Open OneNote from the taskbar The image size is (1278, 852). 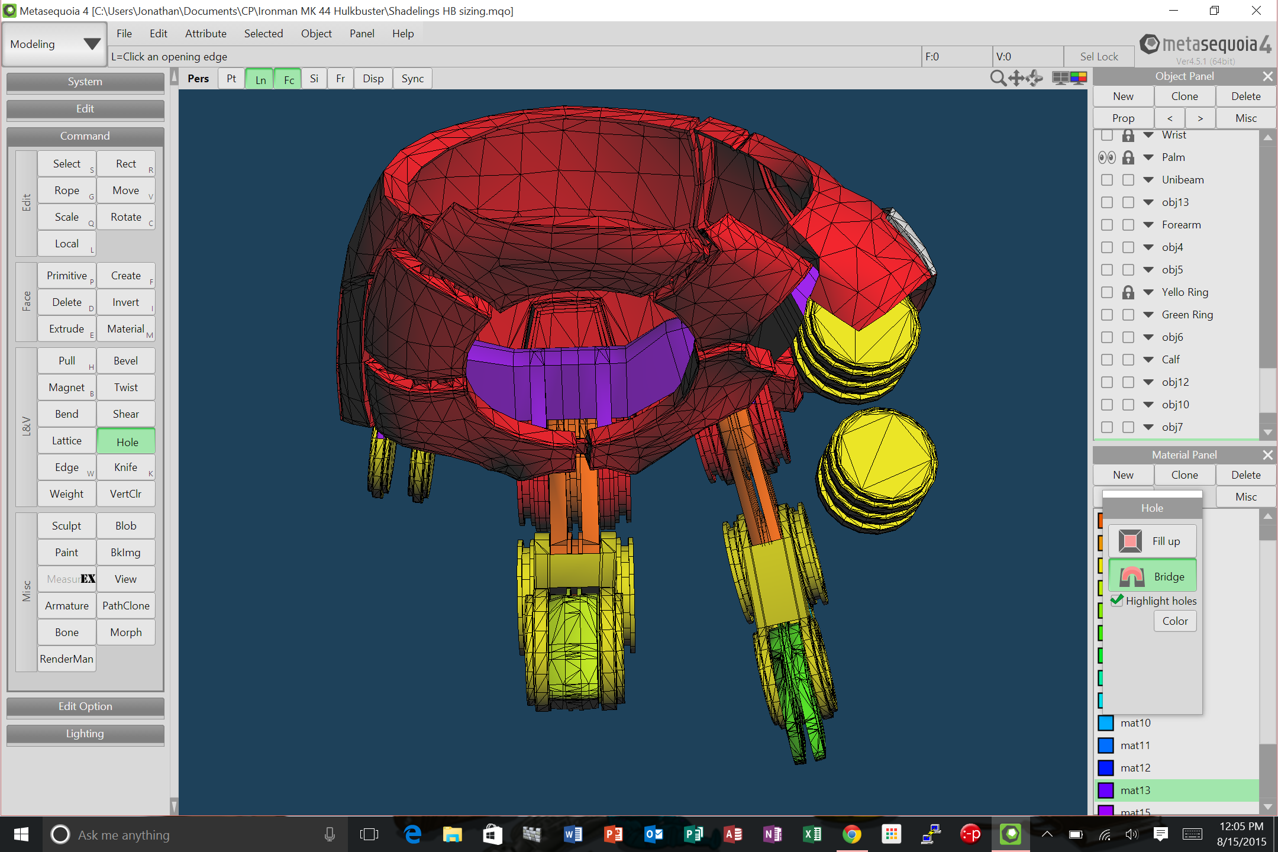pyautogui.click(x=773, y=834)
